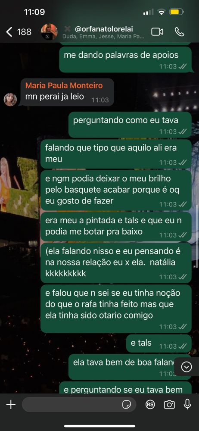Open the camera to take a photo
Screen dimensions: 199x431
(x=169, y=404)
